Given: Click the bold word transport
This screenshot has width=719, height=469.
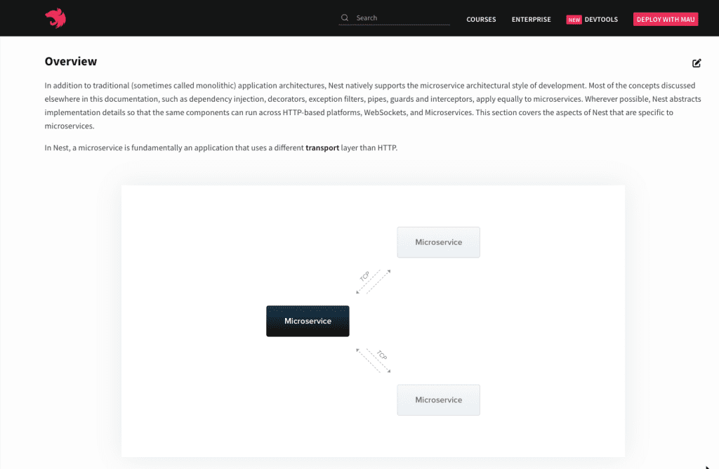Looking at the screenshot, I should [322, 147].
